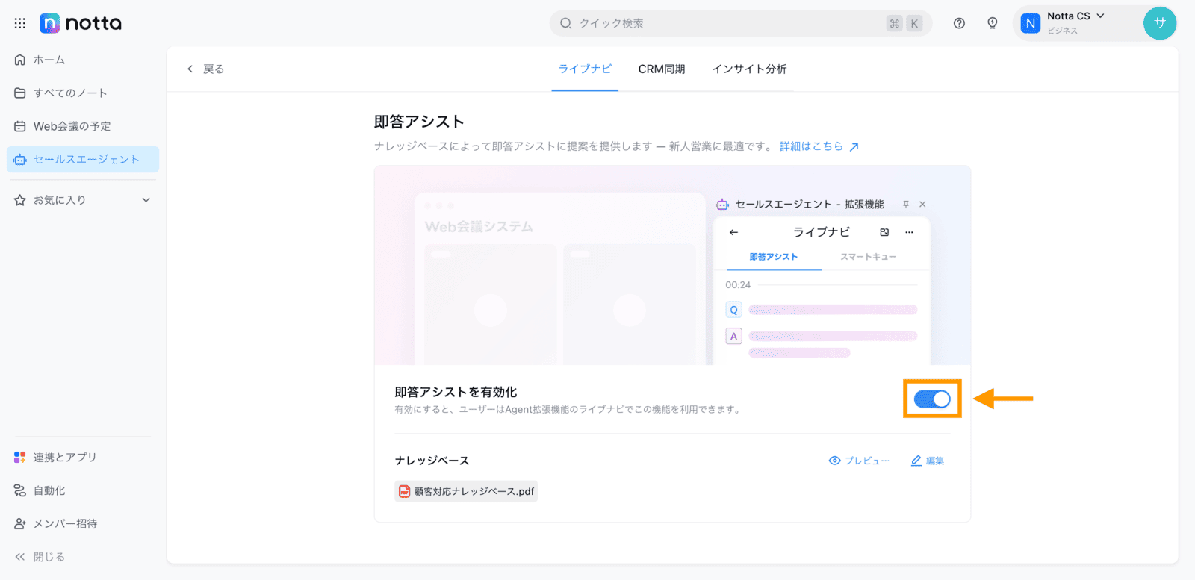Open the help question mark icon
This screenshot has width=1195, height=580.
click(959, 23)
